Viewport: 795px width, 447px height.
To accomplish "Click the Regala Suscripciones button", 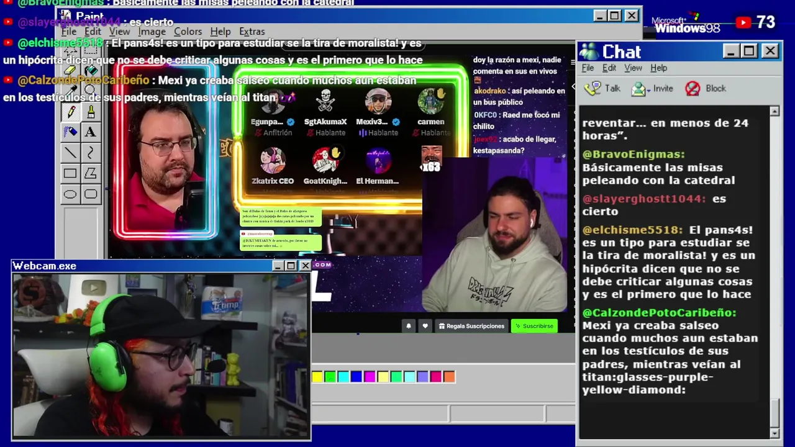I will coord(471,326).
